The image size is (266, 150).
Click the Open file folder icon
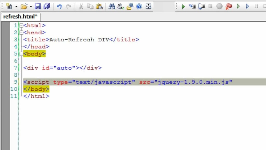(x=24, y=7)
